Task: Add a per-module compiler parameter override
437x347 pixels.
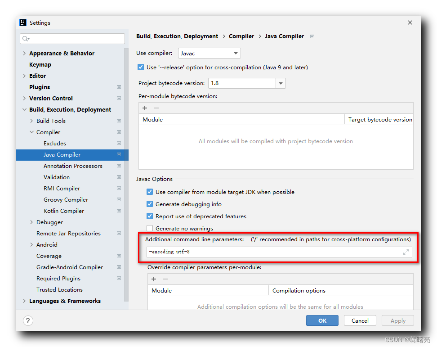Action: click(x=154, y=279)
